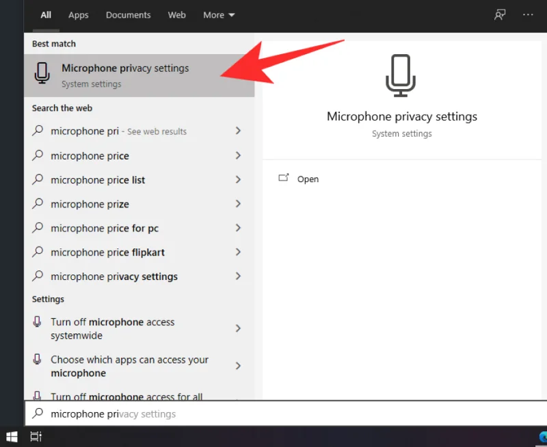
Task: Click the large microphone icon in preview pane
Action: [401, 74]
